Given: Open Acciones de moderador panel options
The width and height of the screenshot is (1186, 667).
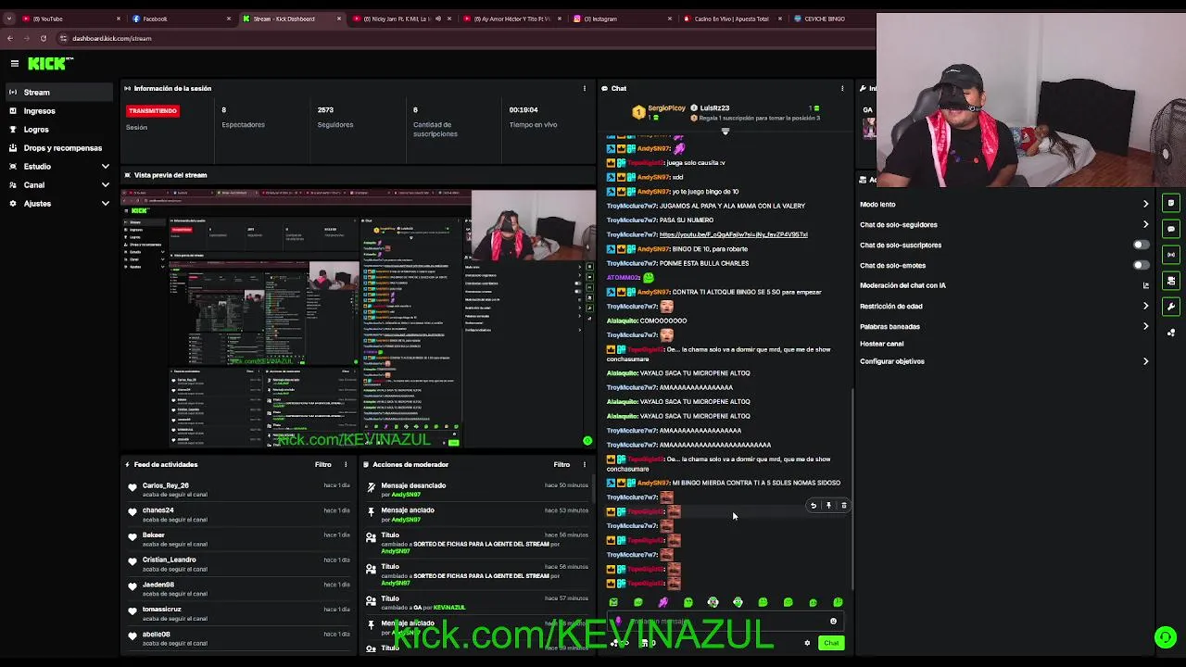Looking at the screenshot, I should [x=585, y=464].
